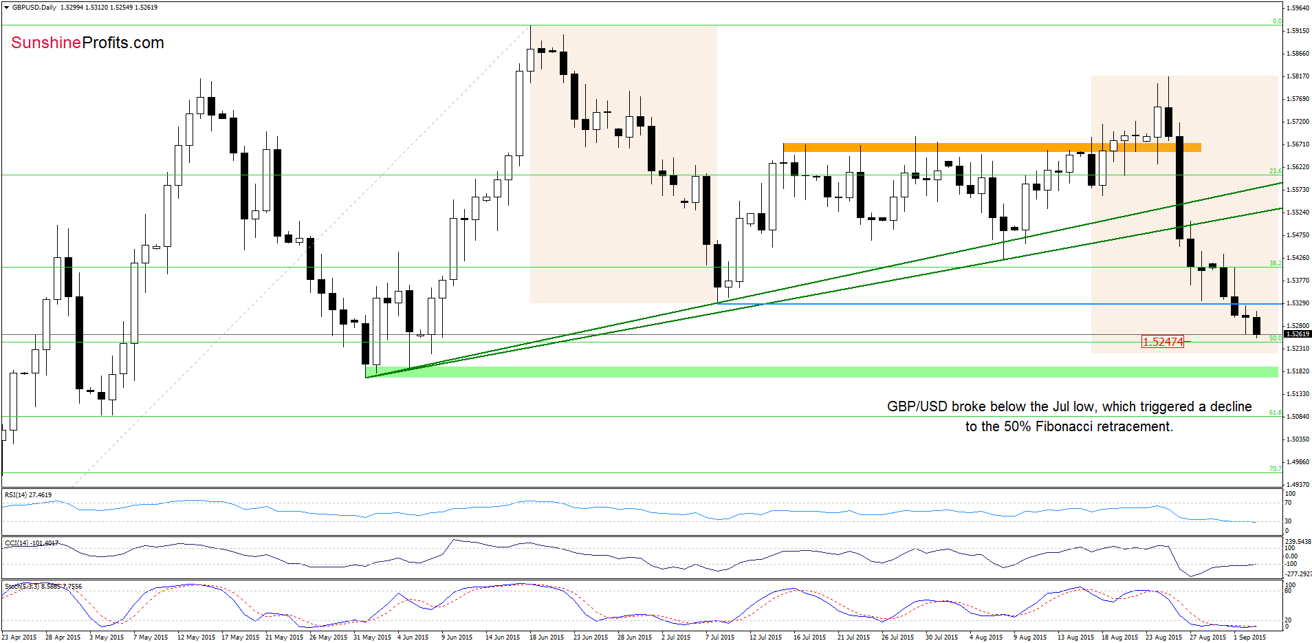Click the 1 Sep 2015 date label
Screen dimensions: 1312x643
click(1249, 637)
